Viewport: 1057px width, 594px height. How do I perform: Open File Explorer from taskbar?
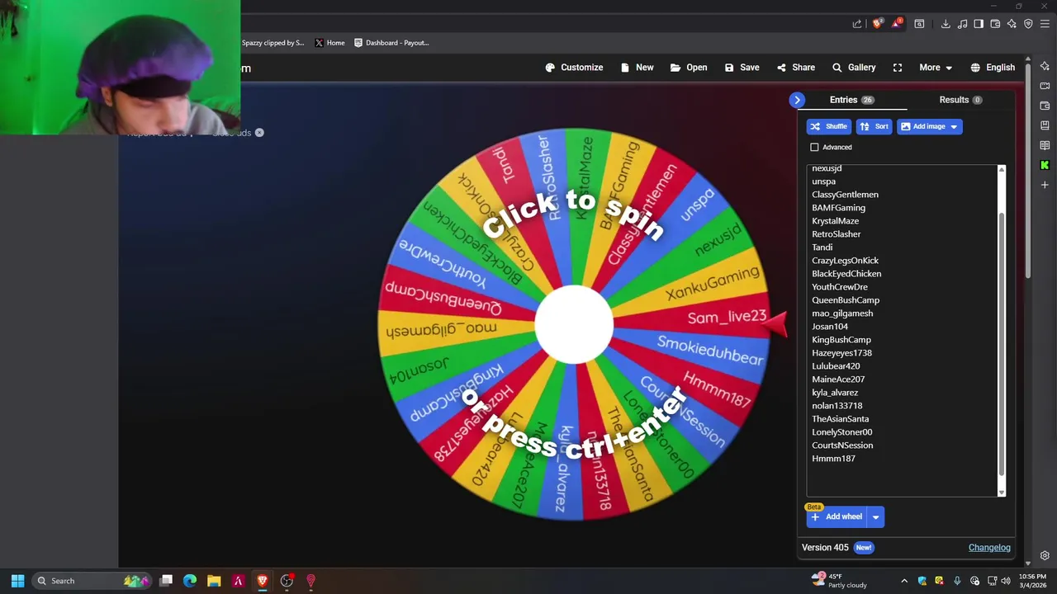[214, 581]
